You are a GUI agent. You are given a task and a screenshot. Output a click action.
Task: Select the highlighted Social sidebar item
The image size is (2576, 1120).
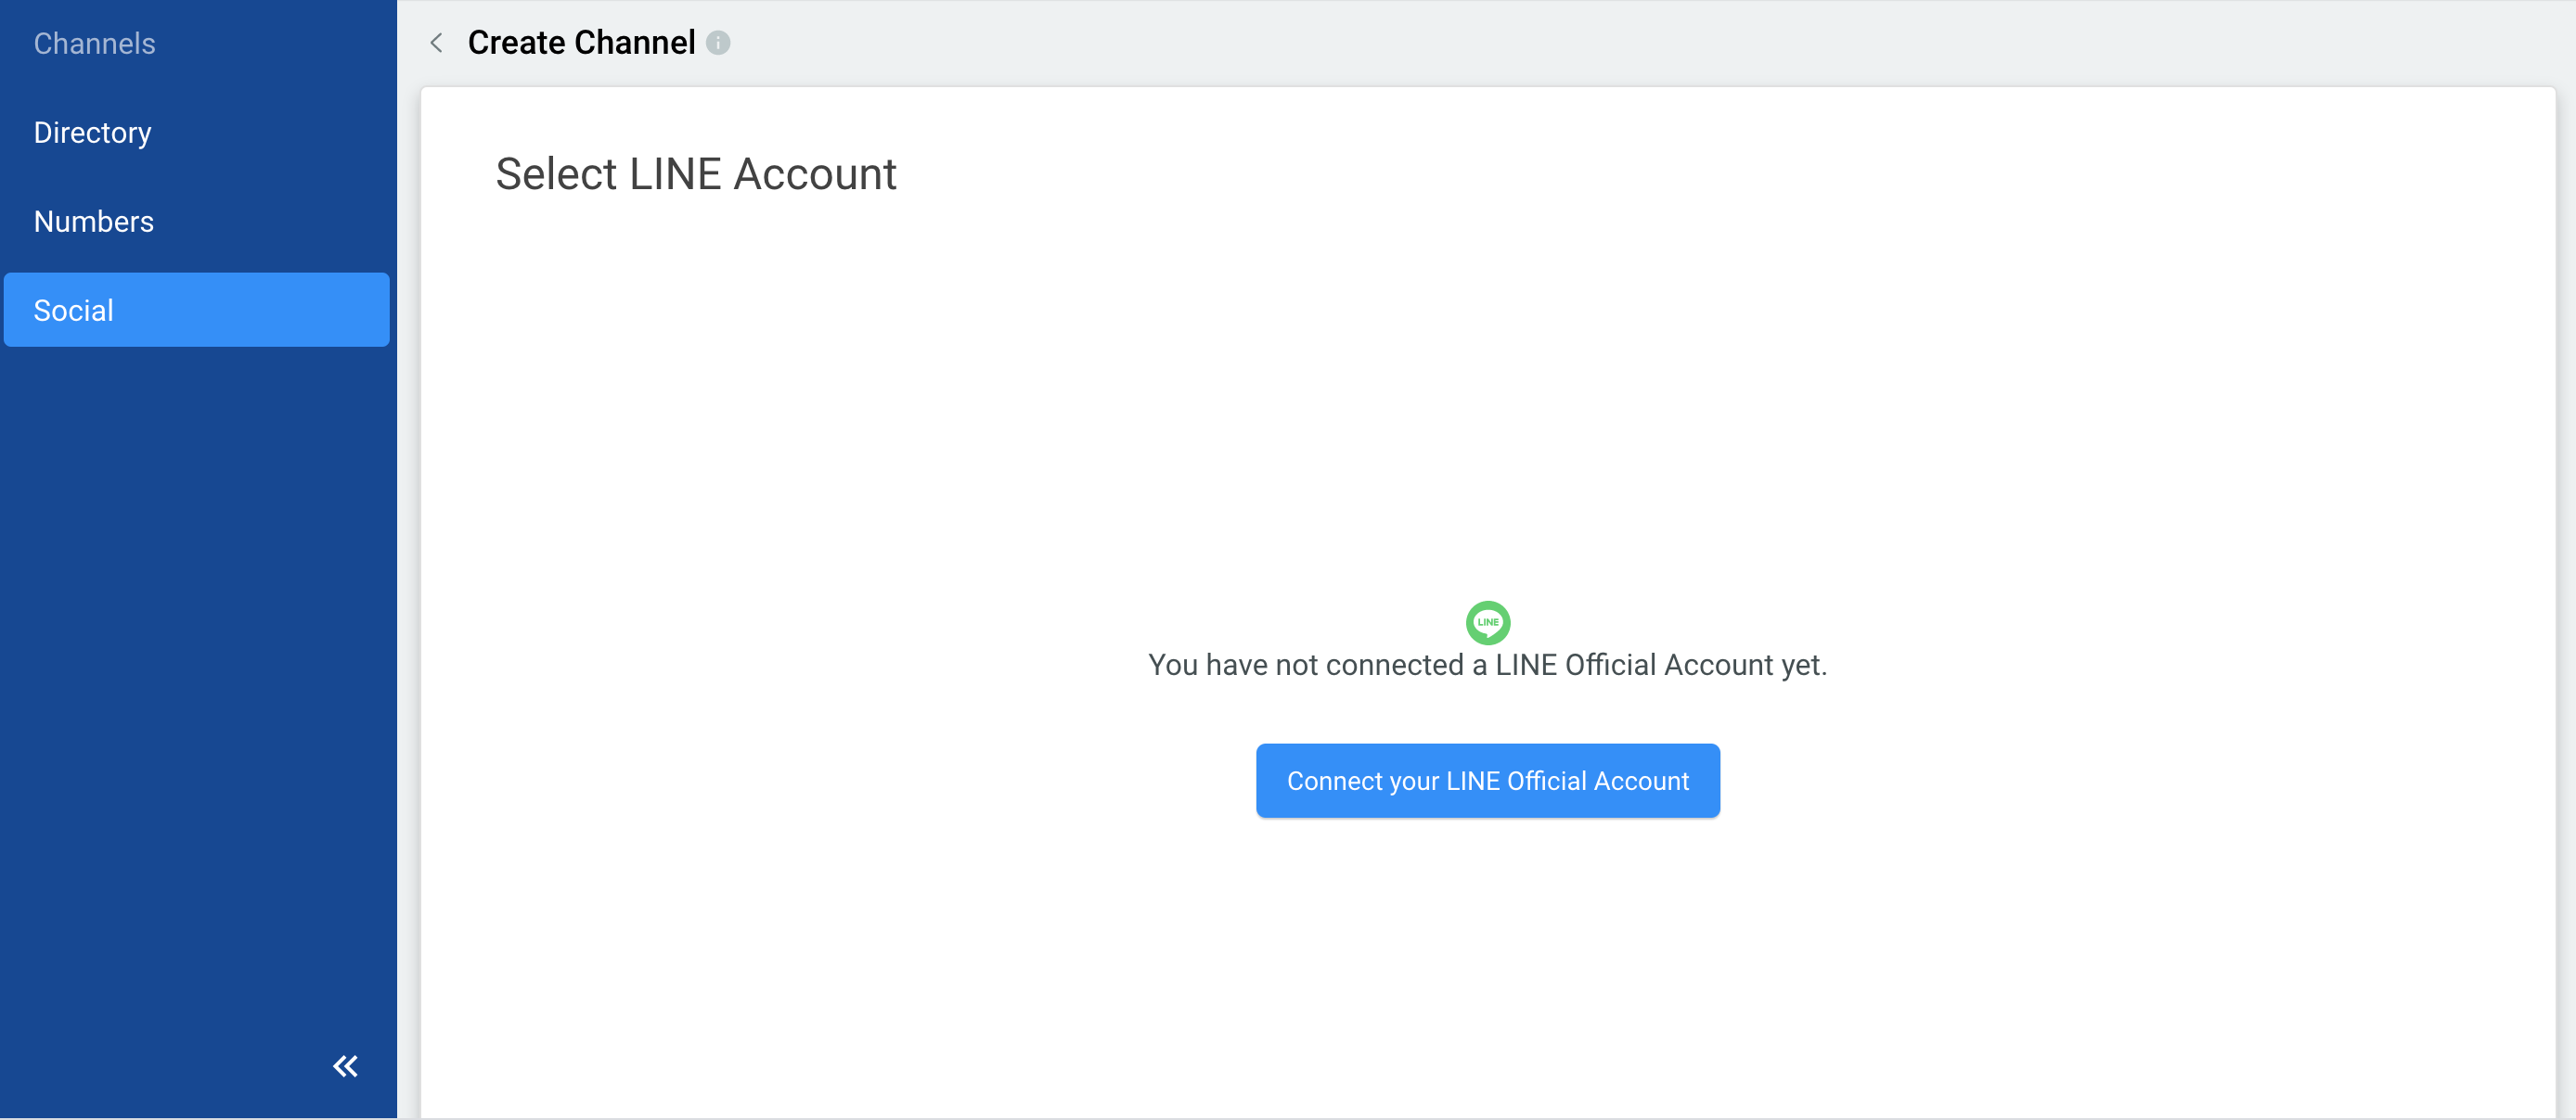point(196,310)
